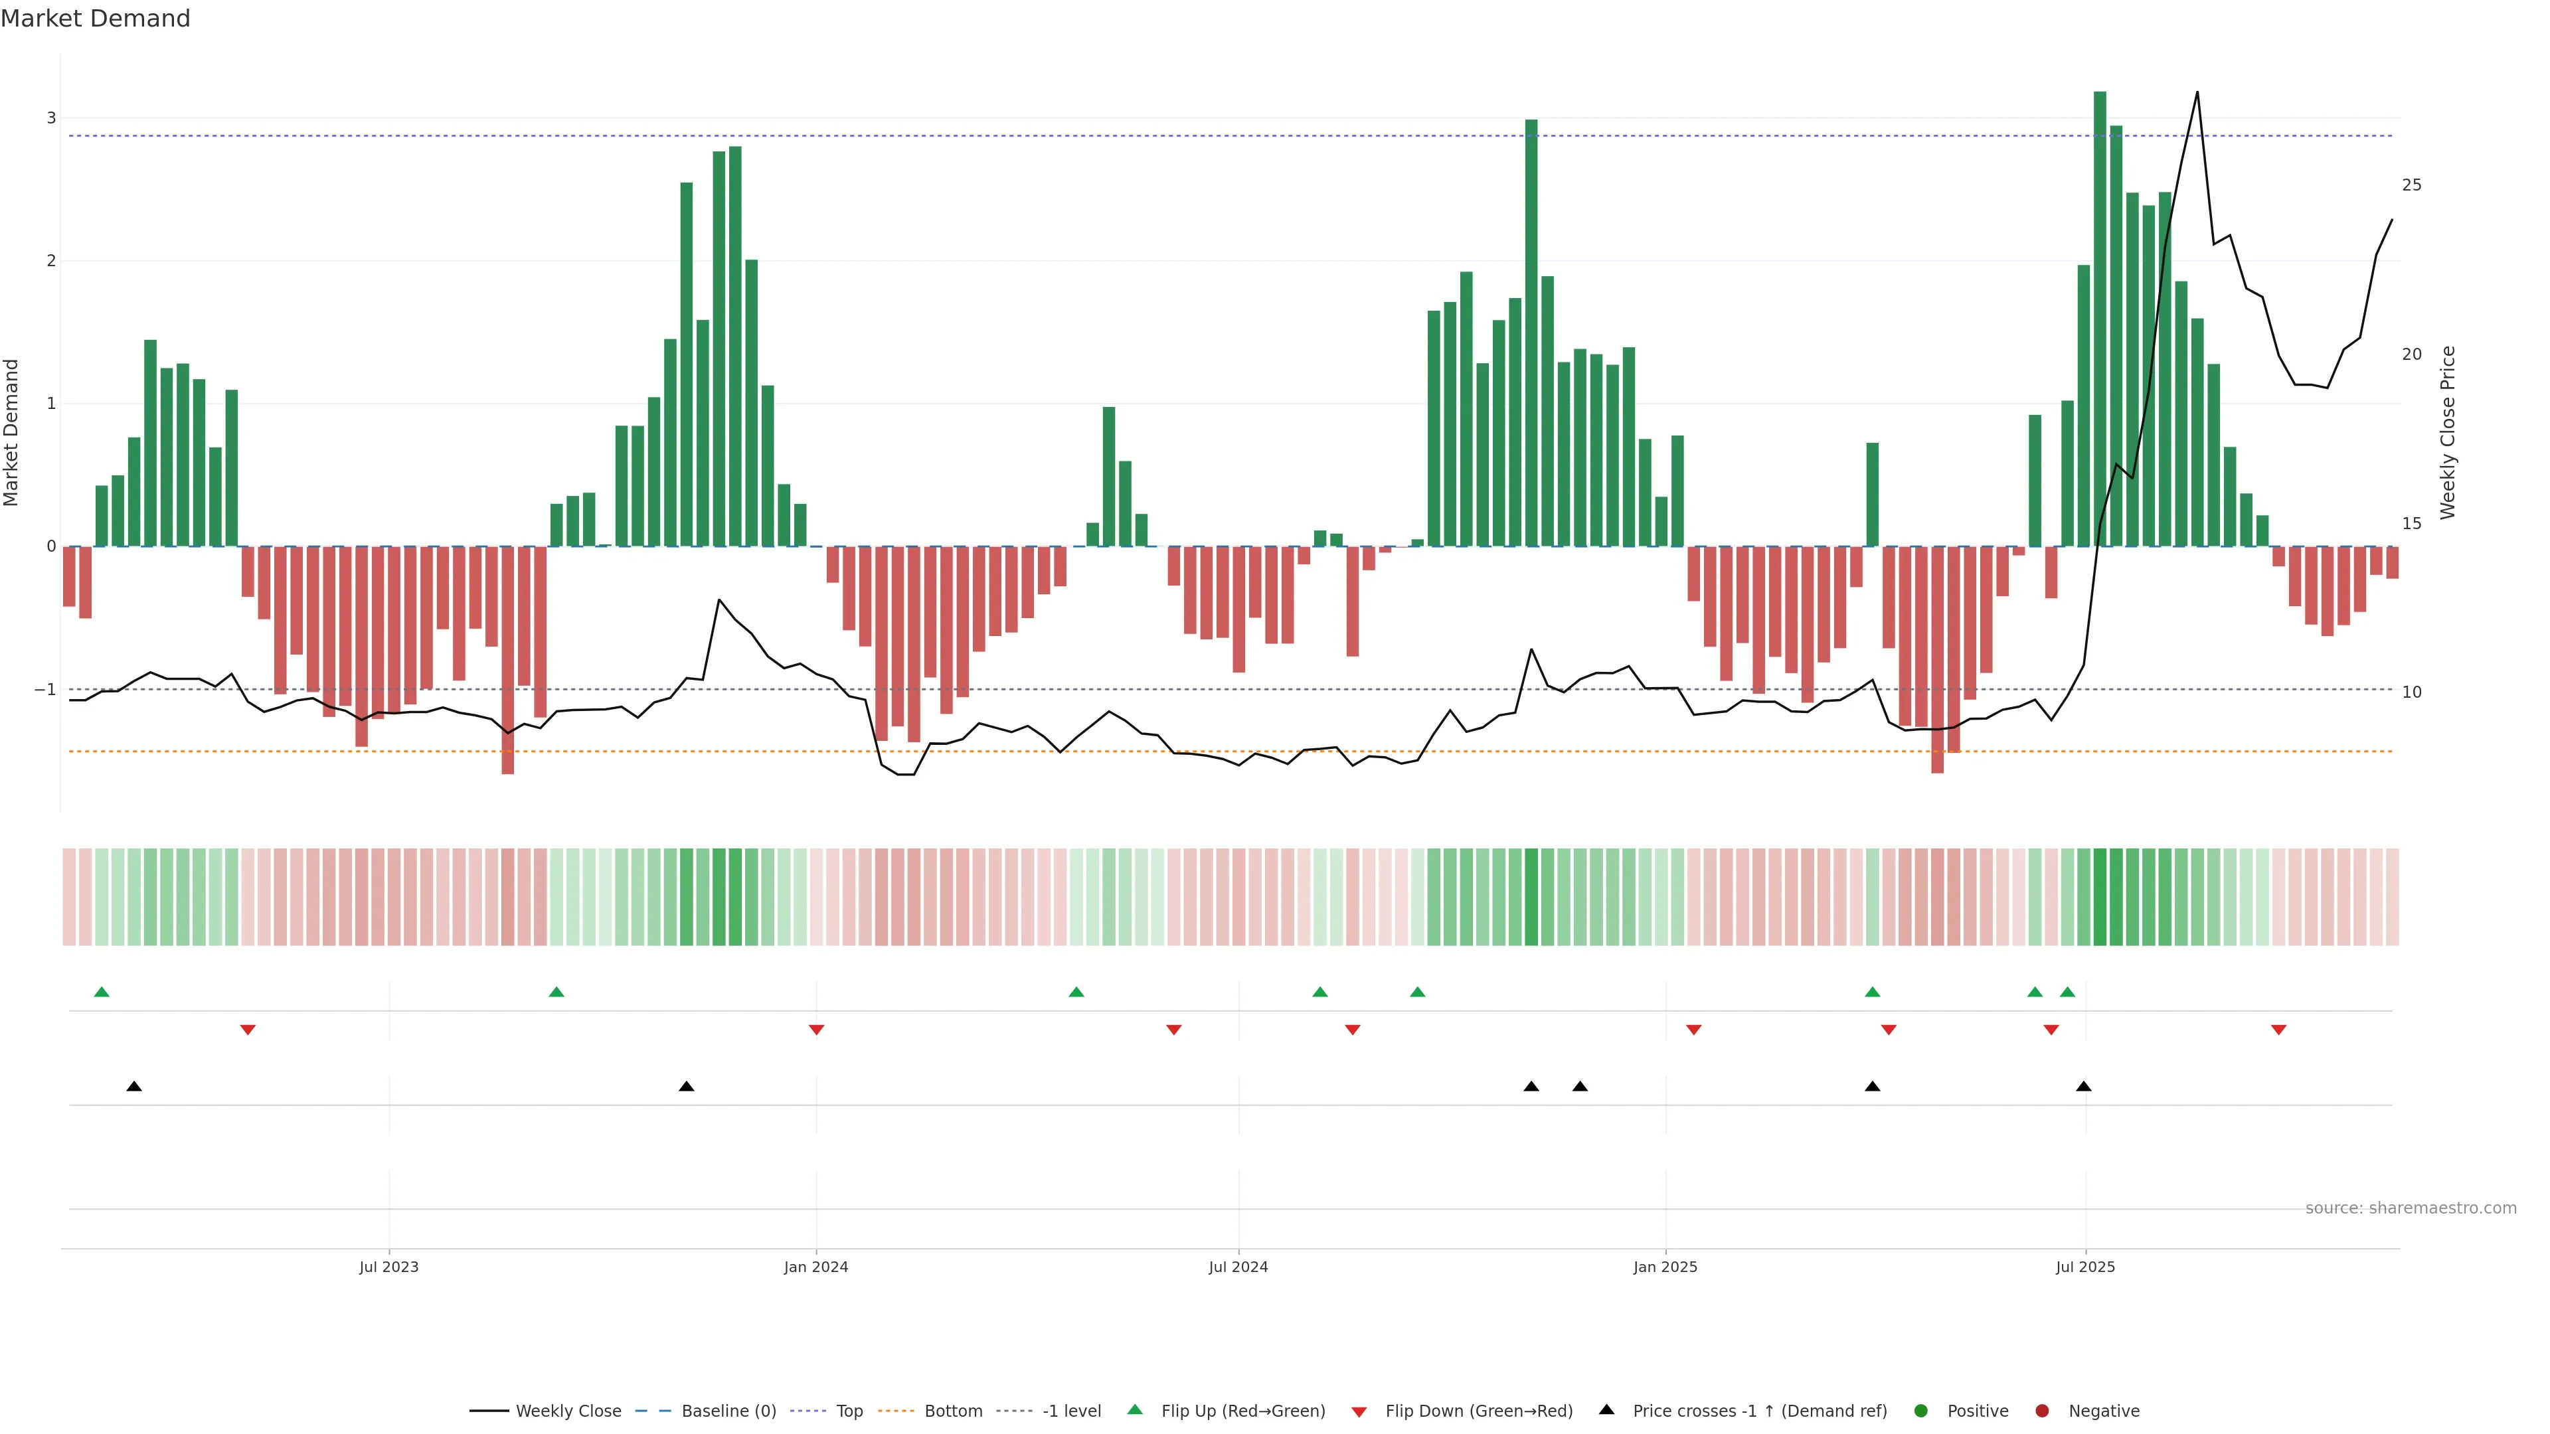Click darkest green heatmap cell in late 2023
2550x1434 pixels.
pyautogui.click(x=734, y=897)
